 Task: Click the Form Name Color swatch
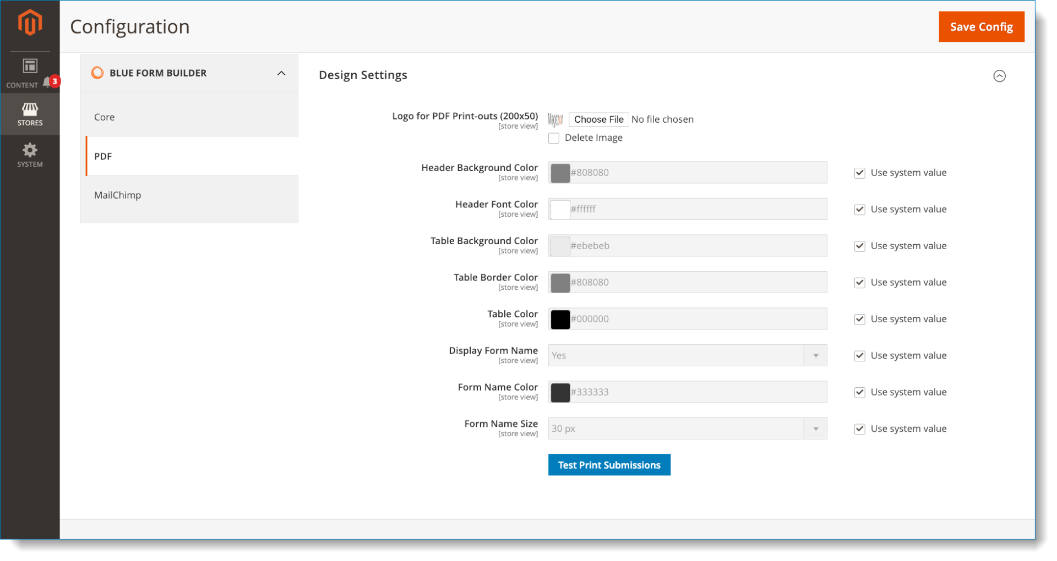click(x=560, y=392)
